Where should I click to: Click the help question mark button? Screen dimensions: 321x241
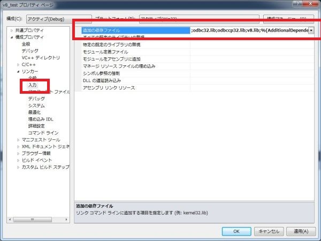click(298, 3)
